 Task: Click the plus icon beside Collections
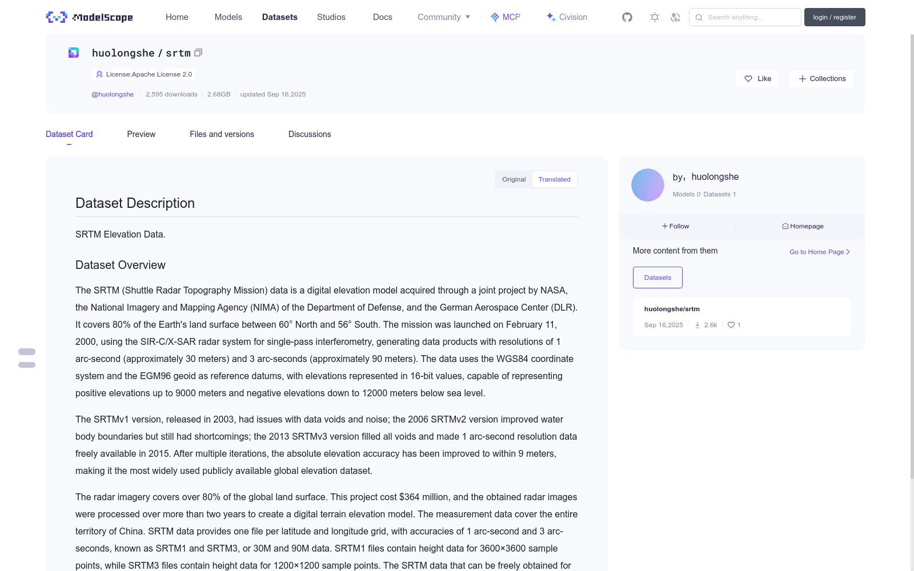(x=803, y=79)
